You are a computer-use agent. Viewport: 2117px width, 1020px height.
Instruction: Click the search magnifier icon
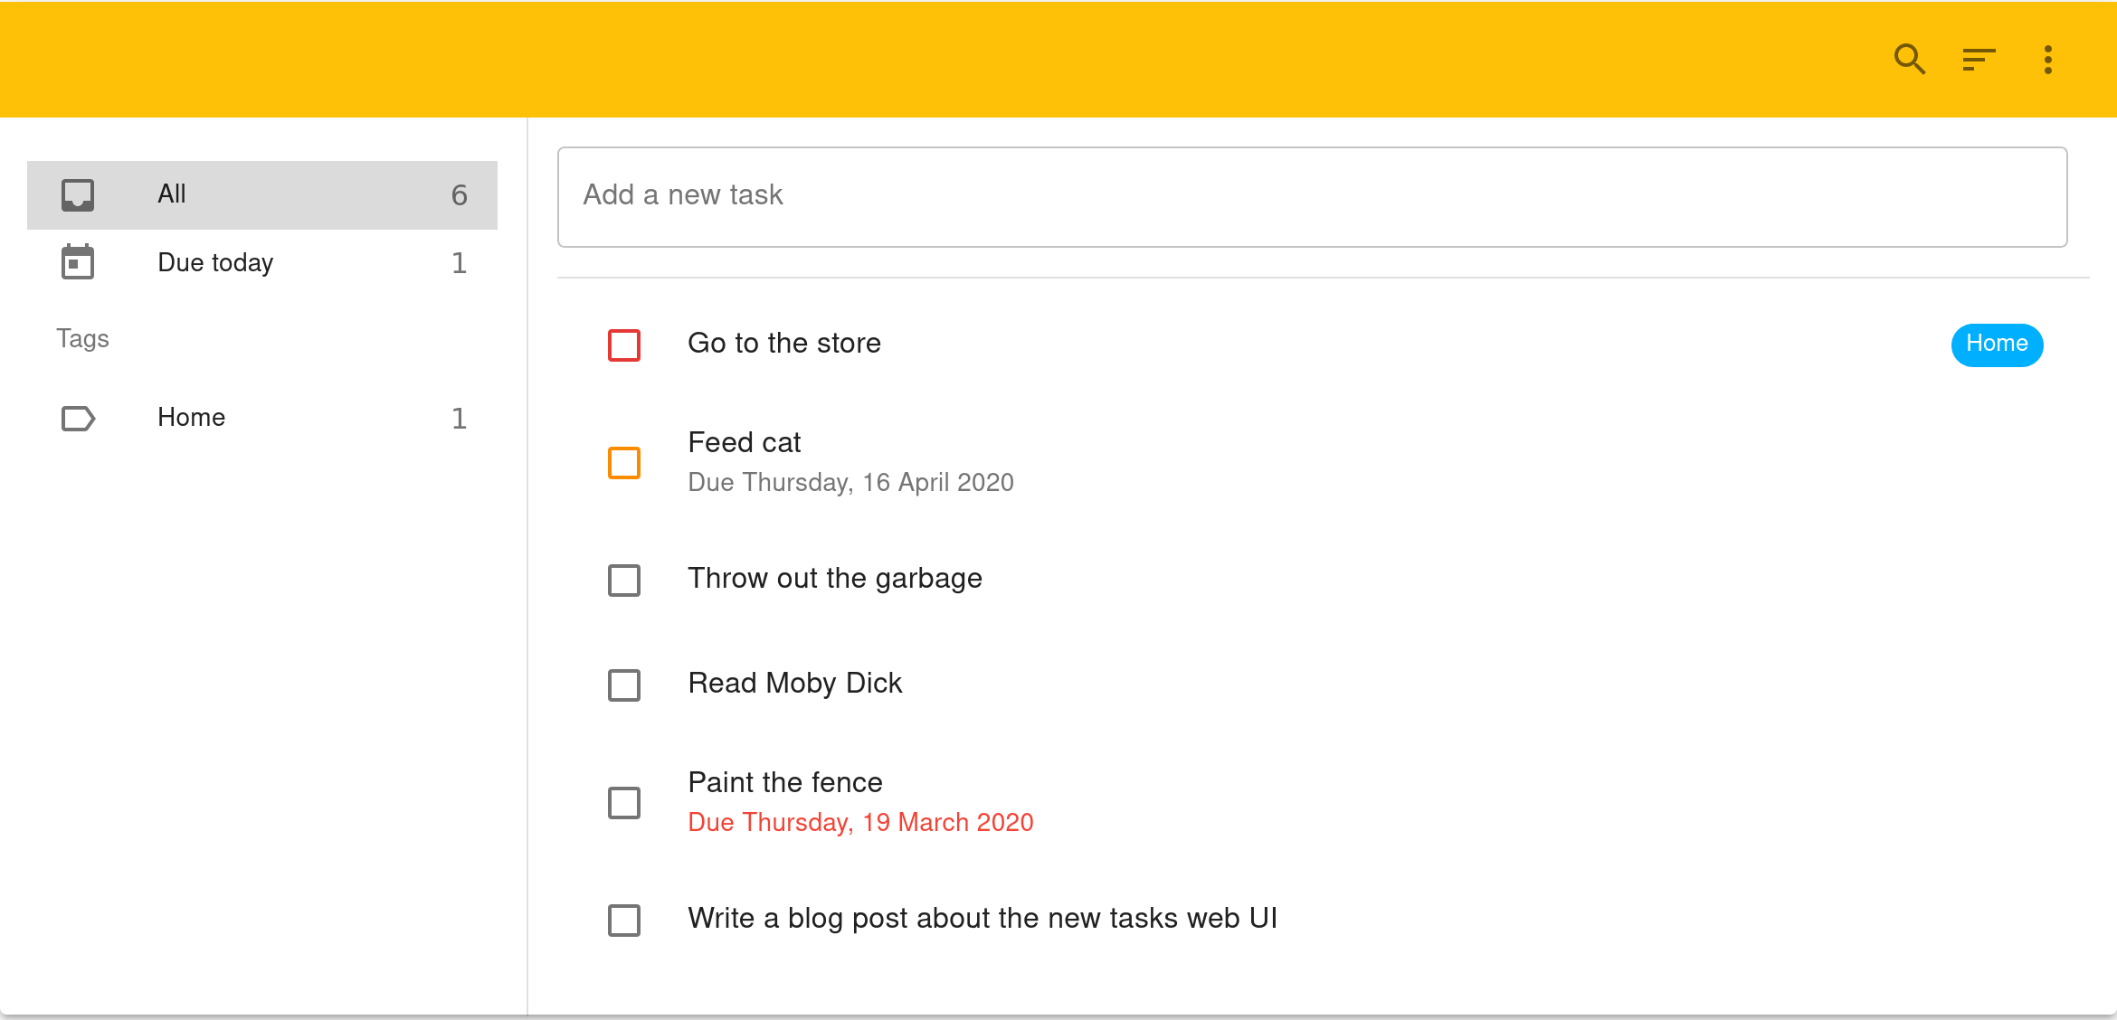1909,60
